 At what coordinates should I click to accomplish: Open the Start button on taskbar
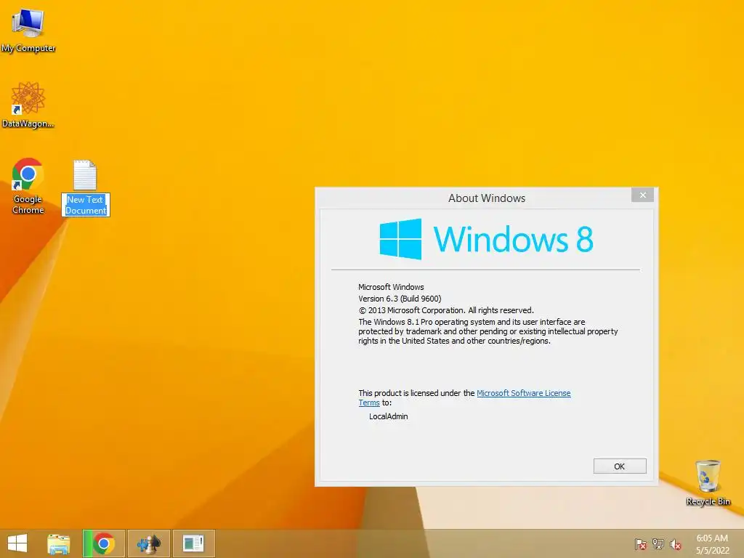[x=17, y=543]
